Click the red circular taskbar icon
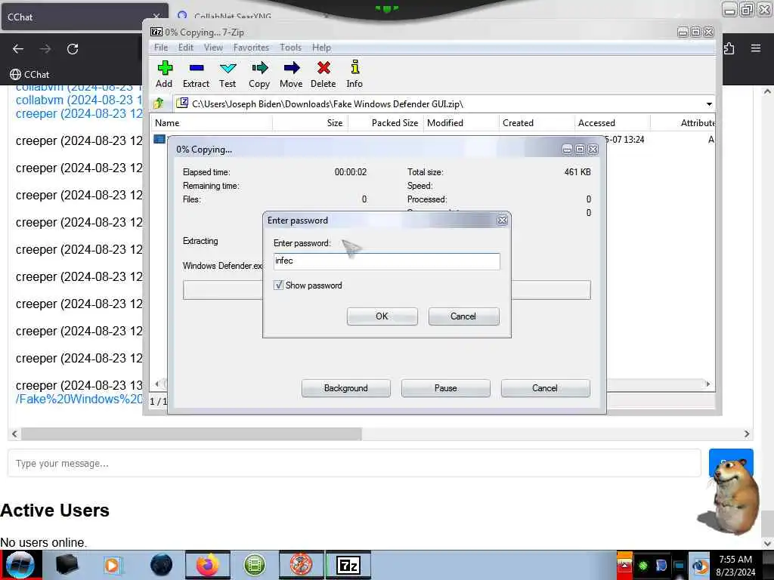The height and width of the screenshot is (580, 774). (301, 565)
